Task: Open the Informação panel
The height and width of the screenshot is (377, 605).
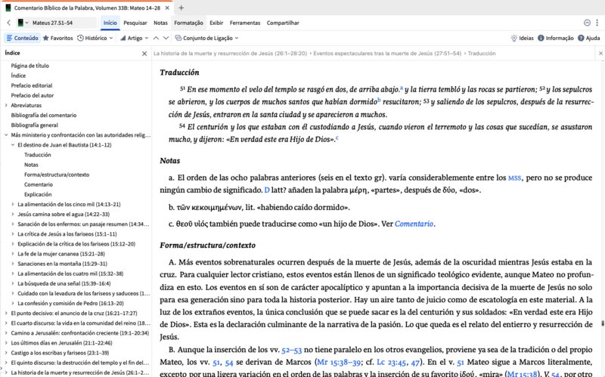Action: (556, 38)
